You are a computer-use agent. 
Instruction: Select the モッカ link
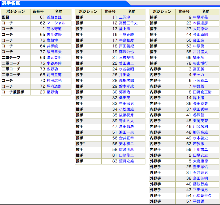pos(198,75)
